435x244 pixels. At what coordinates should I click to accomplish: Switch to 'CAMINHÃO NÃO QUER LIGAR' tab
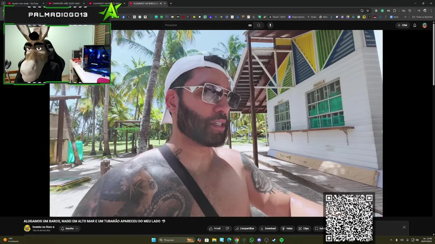[66, 3]
